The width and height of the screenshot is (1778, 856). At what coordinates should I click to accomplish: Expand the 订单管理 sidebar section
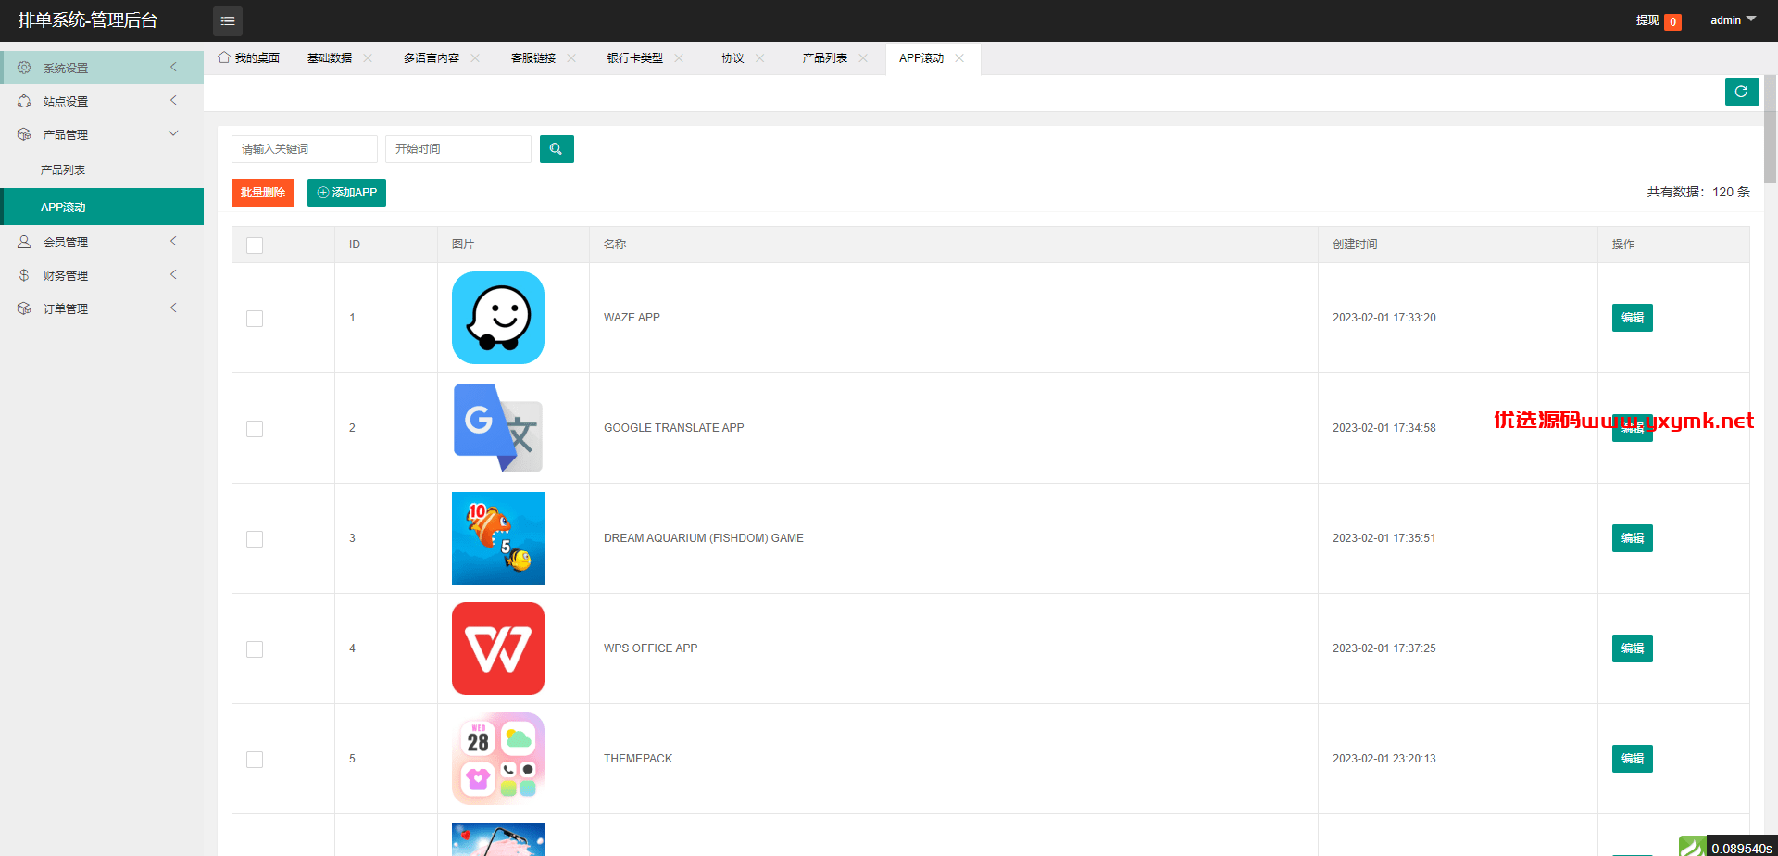click(x=102, y=308)
